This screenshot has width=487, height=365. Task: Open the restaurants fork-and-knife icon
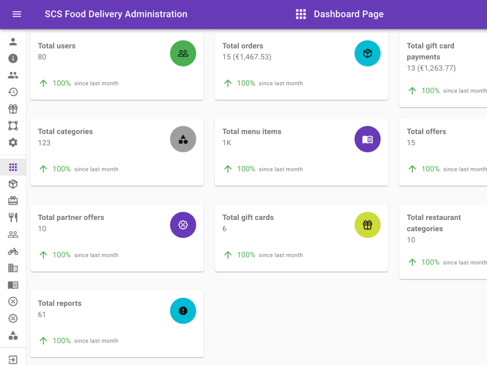(x=13, y=218)
